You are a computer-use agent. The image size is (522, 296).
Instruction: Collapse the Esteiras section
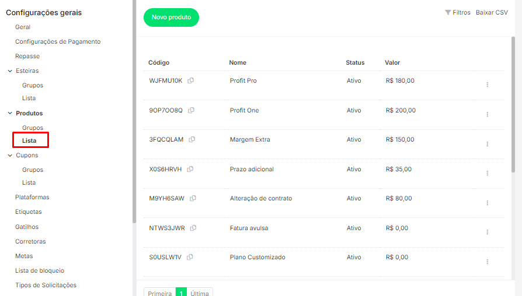coord(10,71)
